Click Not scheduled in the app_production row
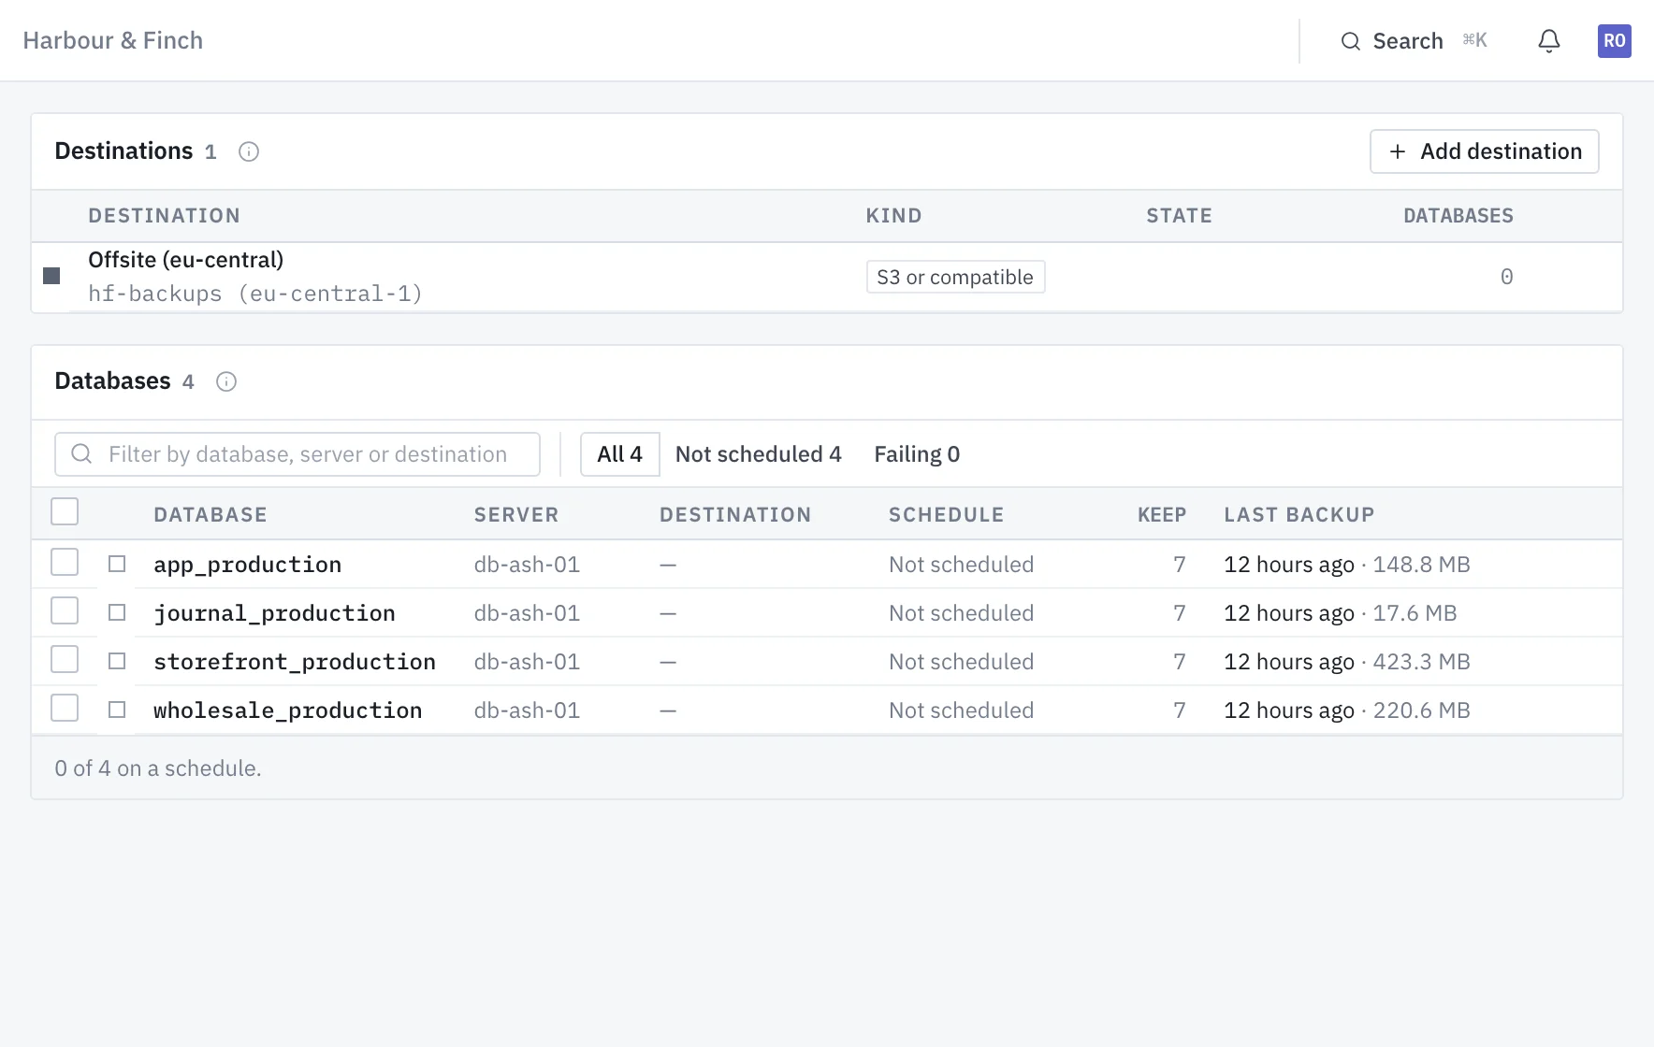This screenshot has width=1654, height=1047. (x=961, y=565)
